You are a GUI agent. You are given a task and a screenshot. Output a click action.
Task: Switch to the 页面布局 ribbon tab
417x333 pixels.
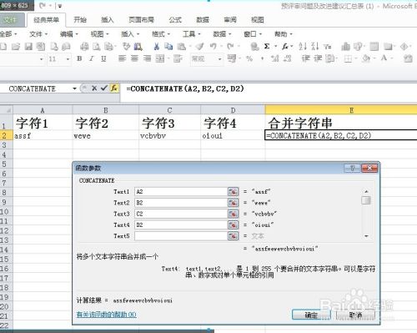(141, 20)
